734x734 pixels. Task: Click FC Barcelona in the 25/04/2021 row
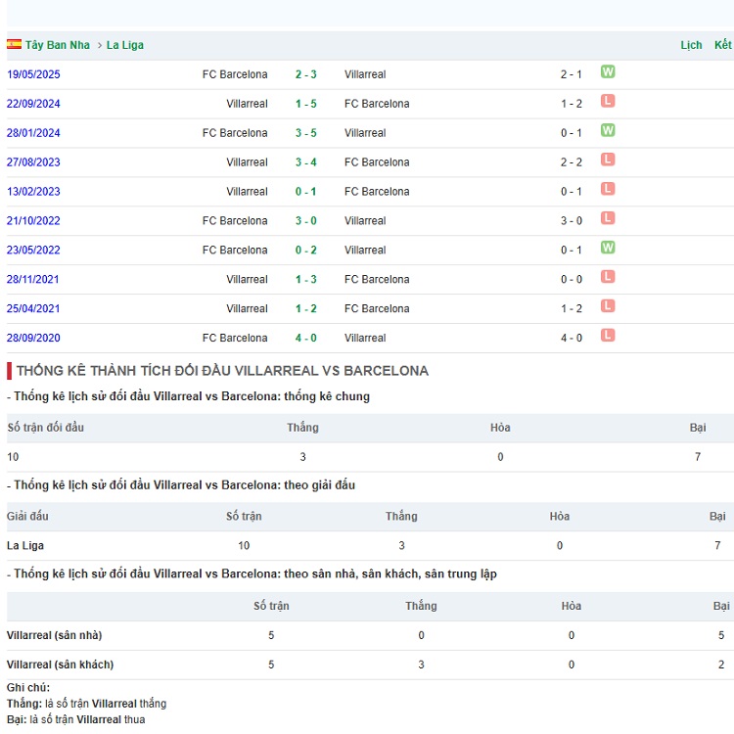tap(377, 309)
